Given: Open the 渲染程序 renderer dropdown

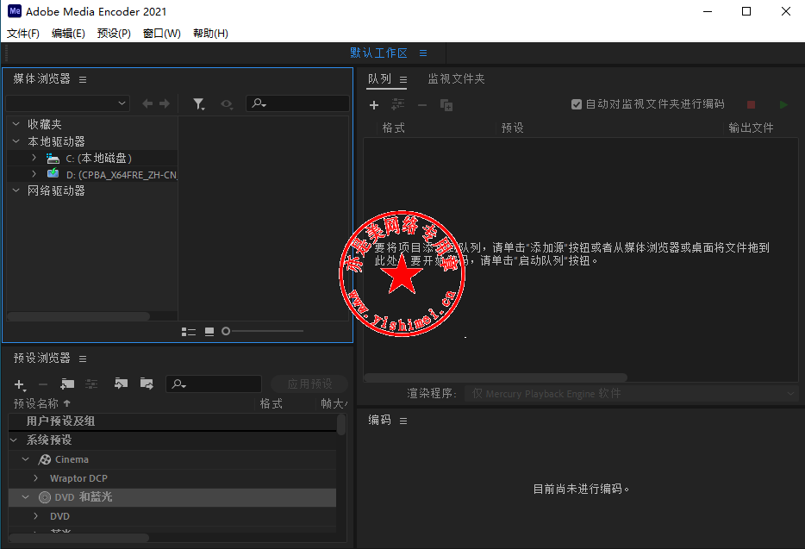Looking at the screenshot, I should pos(632,394).
